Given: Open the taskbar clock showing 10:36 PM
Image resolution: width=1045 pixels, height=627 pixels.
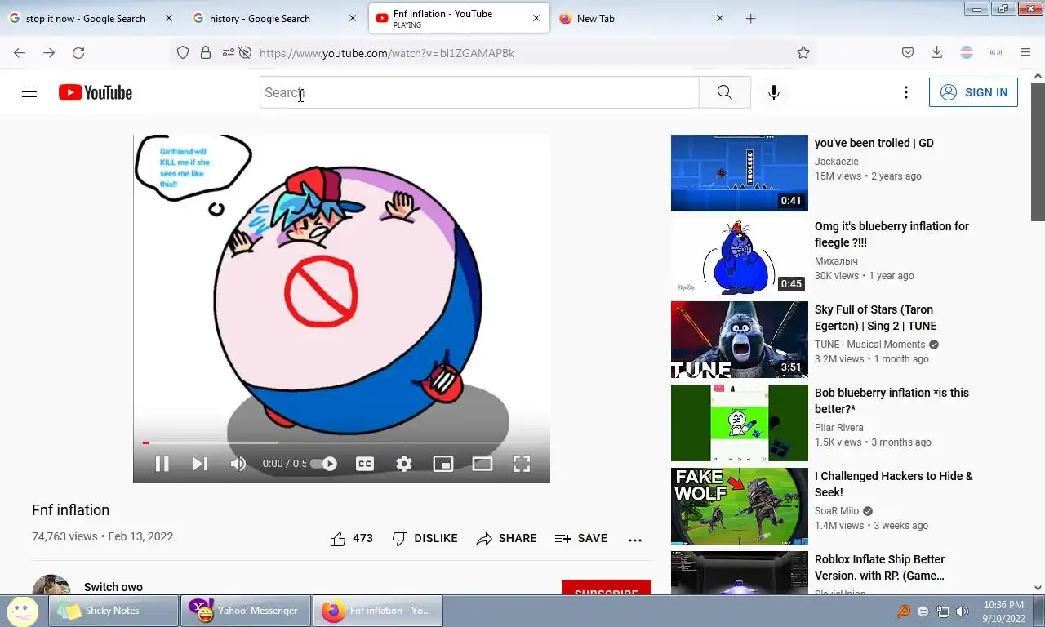Looking at the screenshot, I should pos(1003,611).
